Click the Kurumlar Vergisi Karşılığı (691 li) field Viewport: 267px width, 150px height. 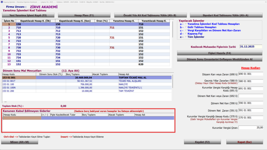click(x=251, y=88)
